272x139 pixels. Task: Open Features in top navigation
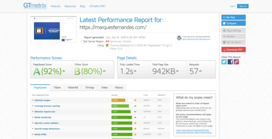55,6
